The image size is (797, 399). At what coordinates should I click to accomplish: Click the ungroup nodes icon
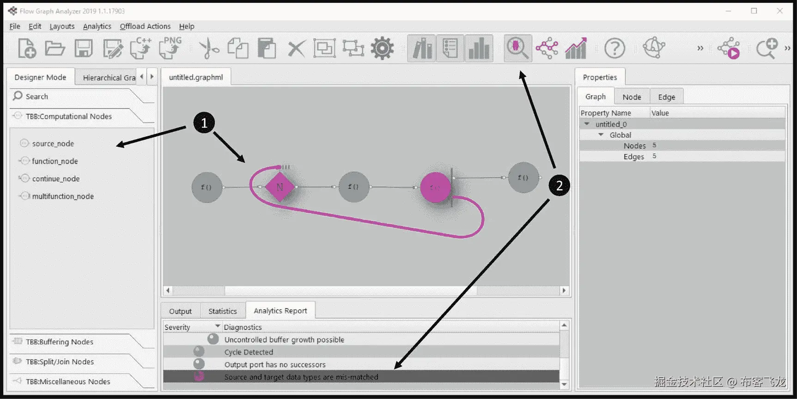coord(353,49)
